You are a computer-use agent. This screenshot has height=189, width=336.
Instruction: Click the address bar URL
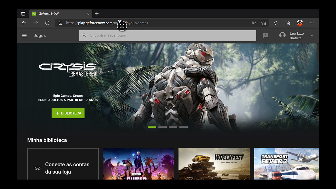[107, 23]
